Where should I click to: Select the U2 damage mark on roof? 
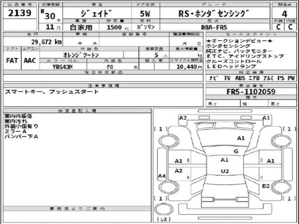pyautogui.click(x=225, y=171)
